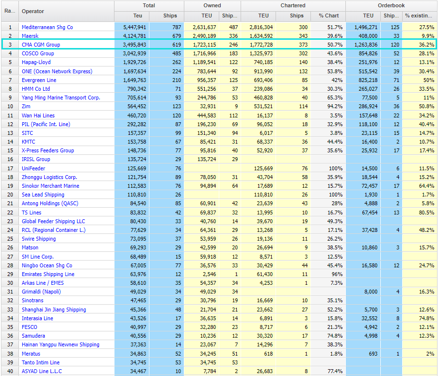Open X-Press Feeders Group link

48,150
